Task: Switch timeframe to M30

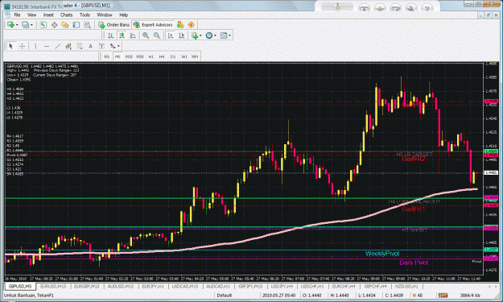Action: [140, 56]
